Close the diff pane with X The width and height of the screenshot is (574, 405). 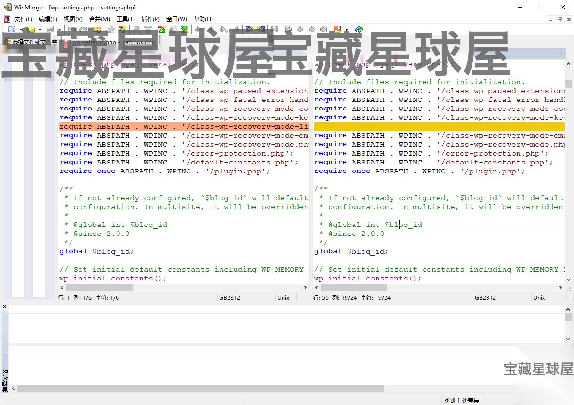point(5,306)
